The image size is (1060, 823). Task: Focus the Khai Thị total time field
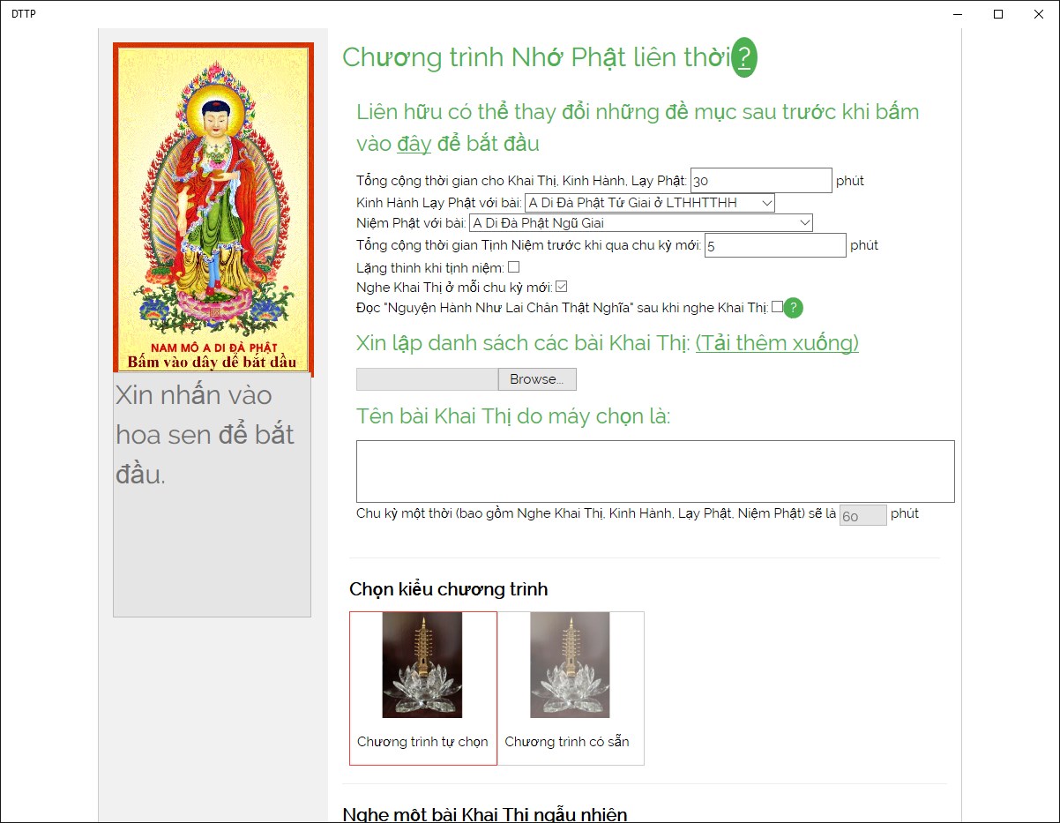pos(761,180)
